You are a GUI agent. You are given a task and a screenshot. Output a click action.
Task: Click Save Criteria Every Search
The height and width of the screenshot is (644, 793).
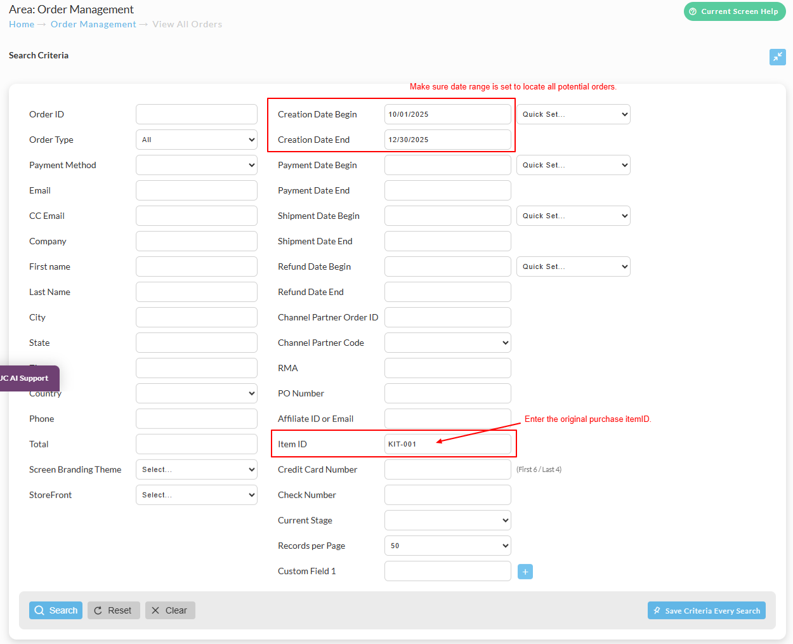[x=707, y=610]
